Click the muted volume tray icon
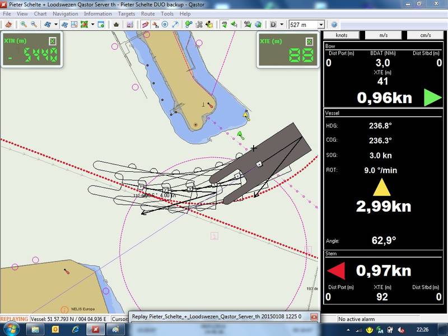 pos(401,330)
